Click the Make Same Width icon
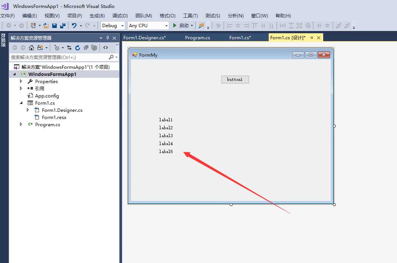This screenshot has height=263, width=397. coord(283,26)
